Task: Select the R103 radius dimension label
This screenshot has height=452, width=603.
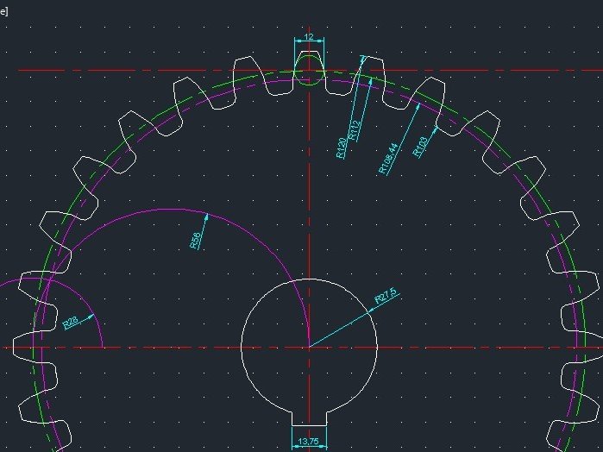Action: point(420,147)
